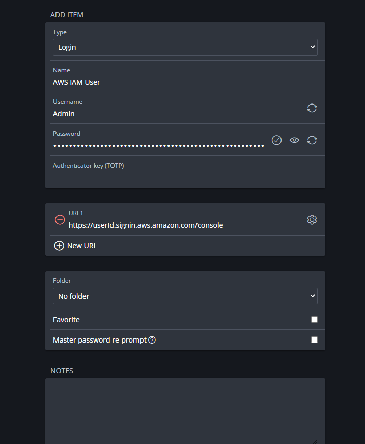Expand the Folder dropdown showing No folder
365x444 pixels.
tap(185, 296)
